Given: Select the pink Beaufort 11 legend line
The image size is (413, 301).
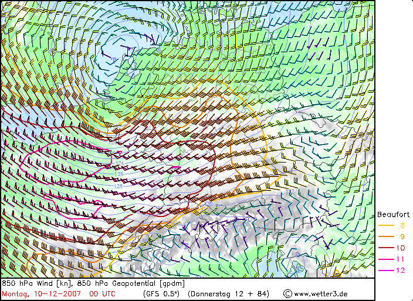Looking at the screenshot, I should pyautogui.click(x=386, y=259).
